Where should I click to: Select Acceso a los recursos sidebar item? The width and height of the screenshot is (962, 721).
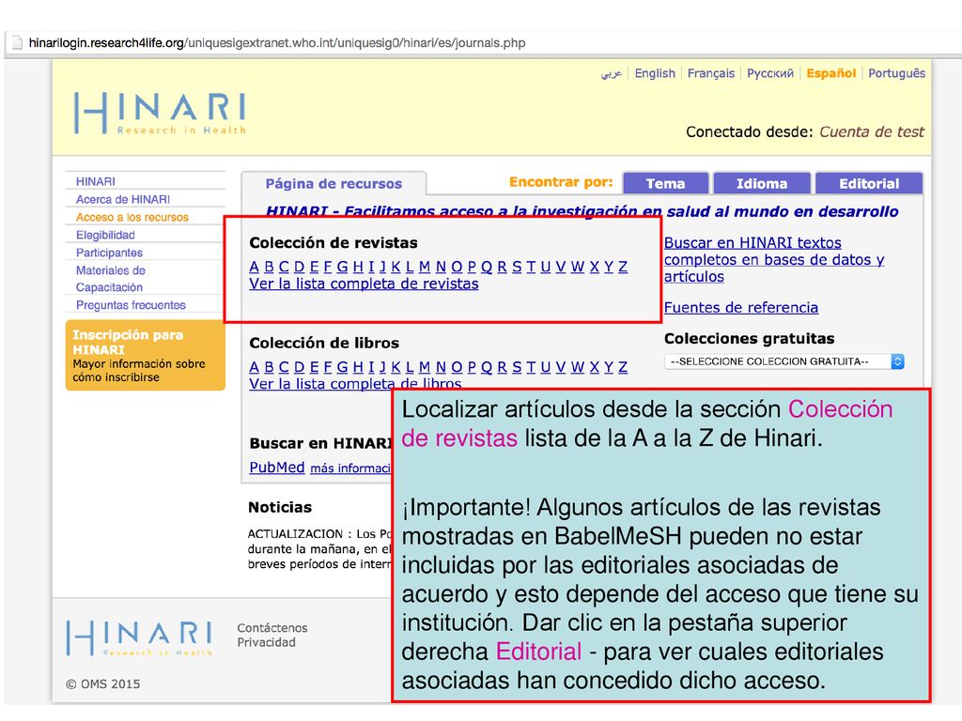(132, 217)
